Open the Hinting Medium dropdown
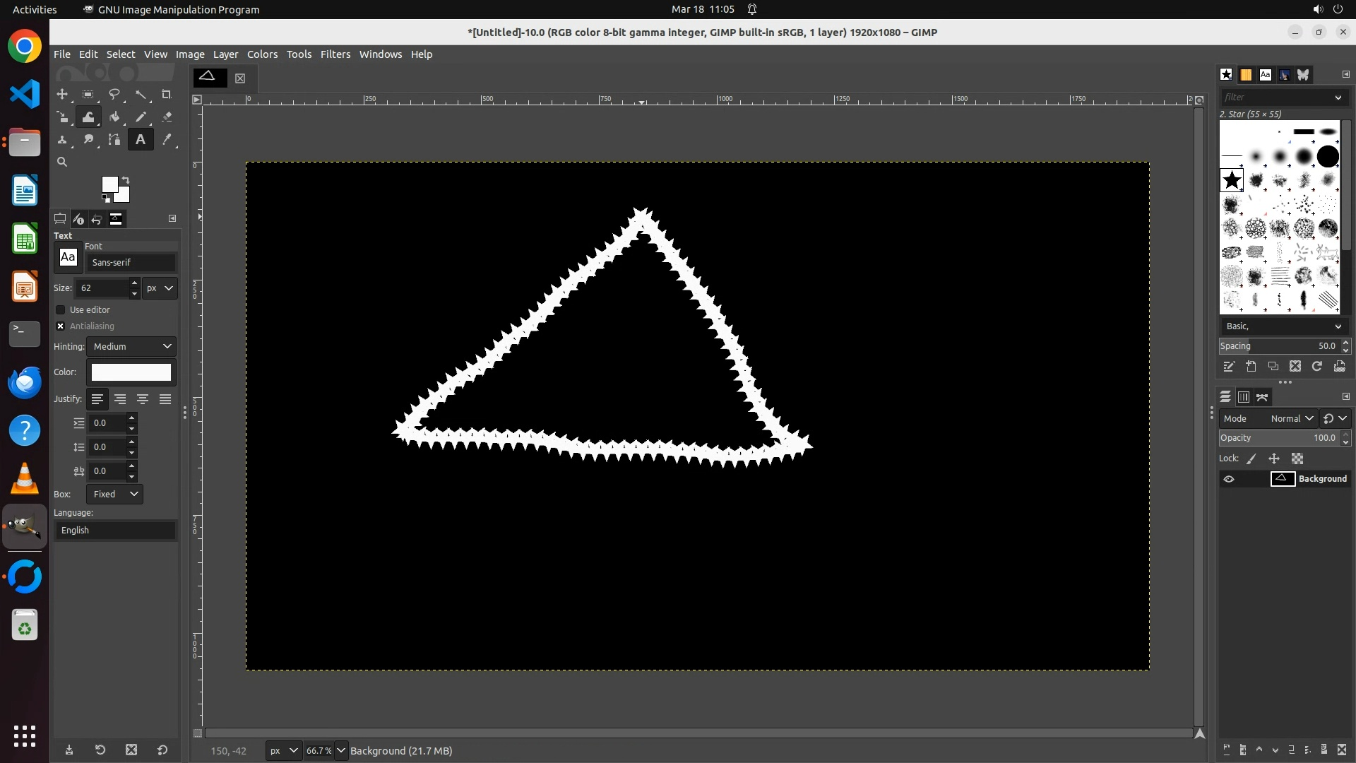 click(131, 347)
